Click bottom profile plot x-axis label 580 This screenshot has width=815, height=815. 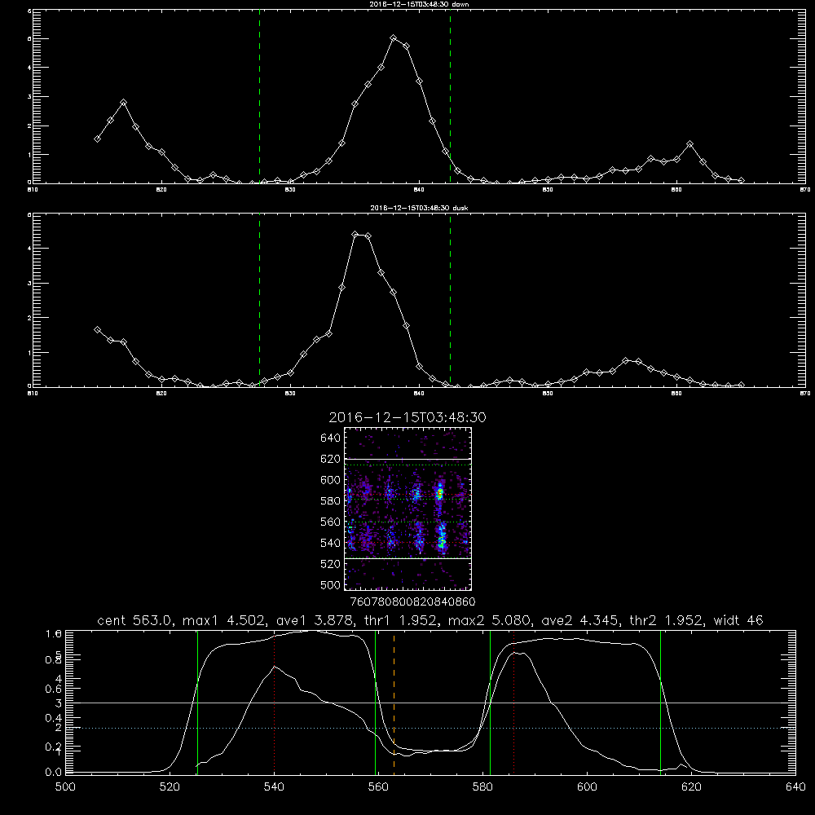coord(482,787)
